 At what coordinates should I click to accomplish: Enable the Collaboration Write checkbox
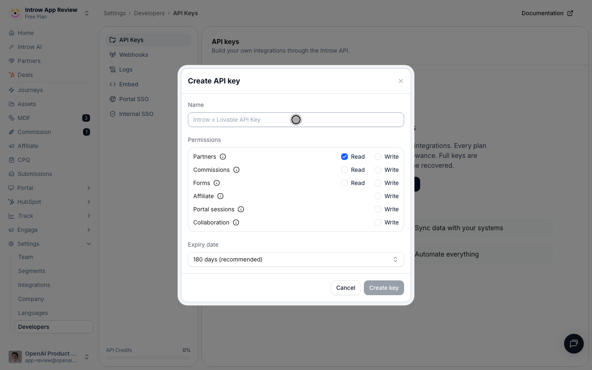click(x=378, y=222)
